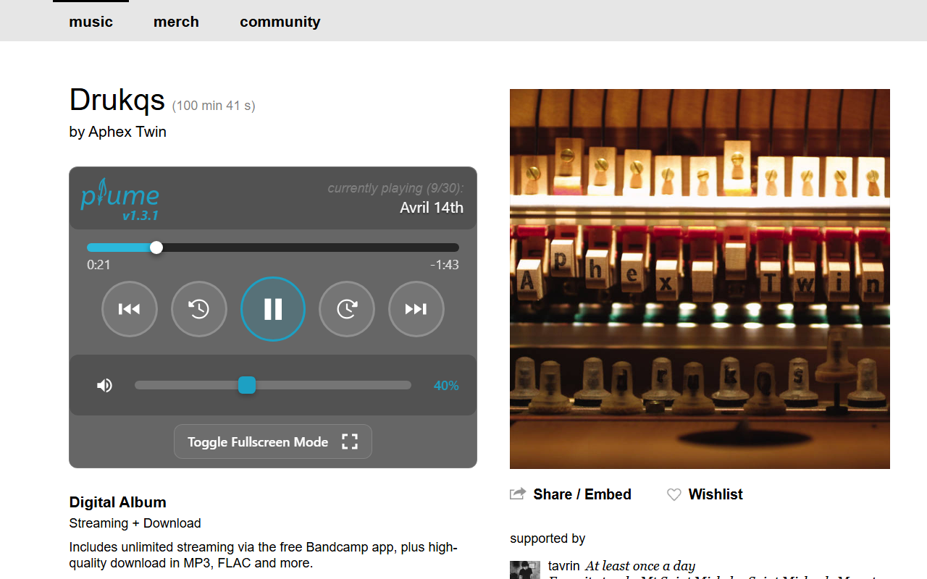This screenshot has height=579, width=927.
Task: Click the remaining time -1:43
Action: point(445,265)
